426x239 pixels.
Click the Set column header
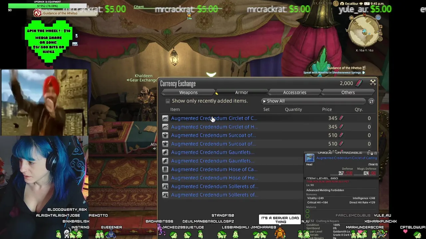point(266,110)
